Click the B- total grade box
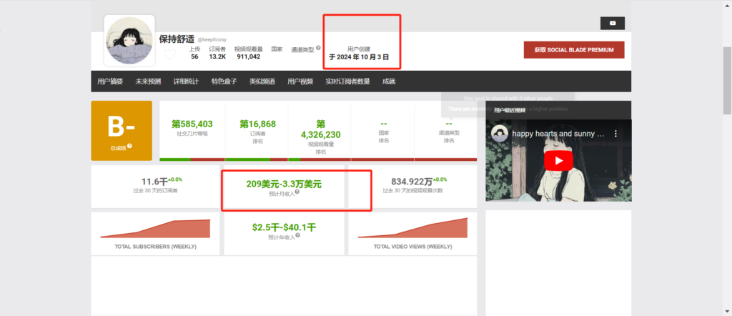The height and width of the screenshot is (316, 732). point(122,131)
